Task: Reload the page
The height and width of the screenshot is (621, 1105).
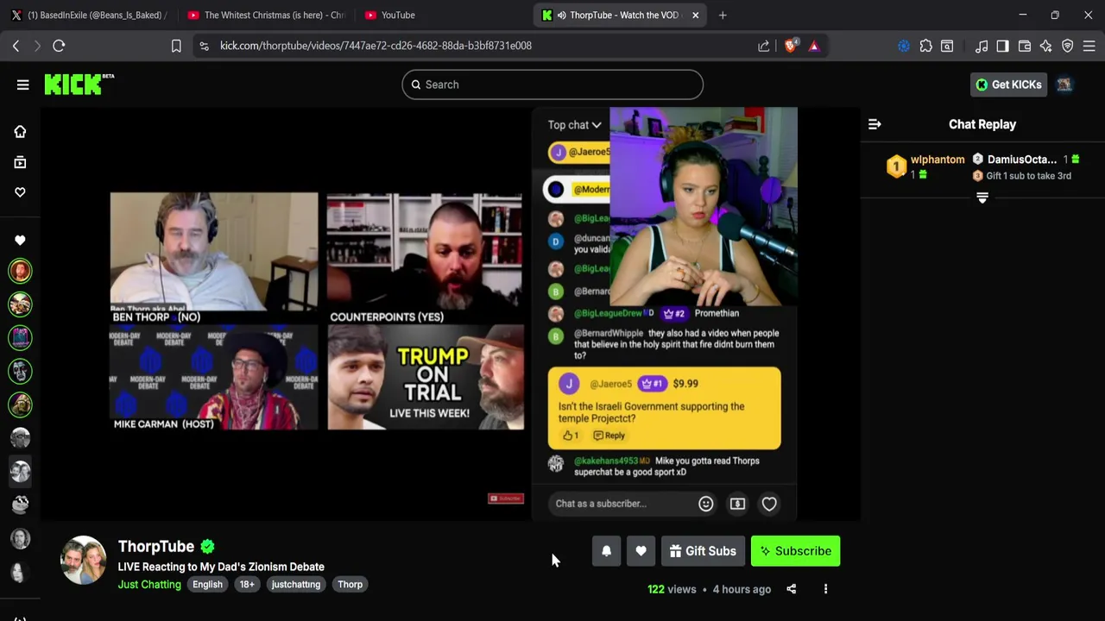Action: [59, 46]
